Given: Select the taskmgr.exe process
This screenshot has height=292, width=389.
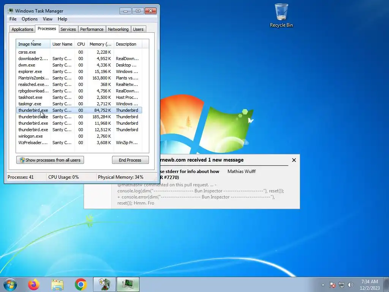Looking at the screenshot, I should (79, 104).
